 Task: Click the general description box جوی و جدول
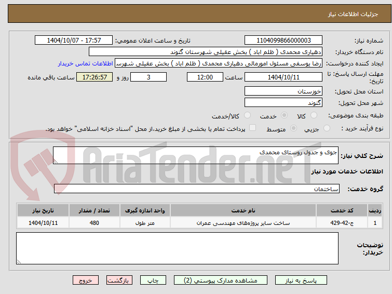(x=196, y=155)
